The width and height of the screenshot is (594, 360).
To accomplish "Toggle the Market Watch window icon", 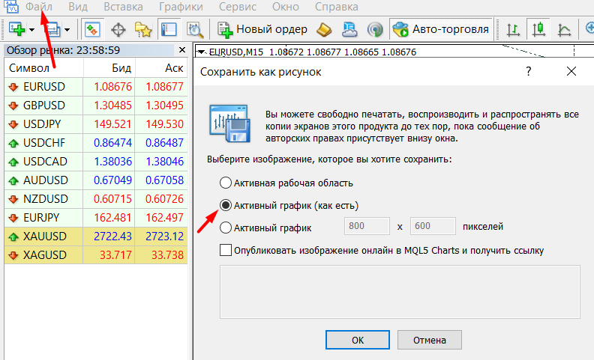I will click(x=92, y=29).
